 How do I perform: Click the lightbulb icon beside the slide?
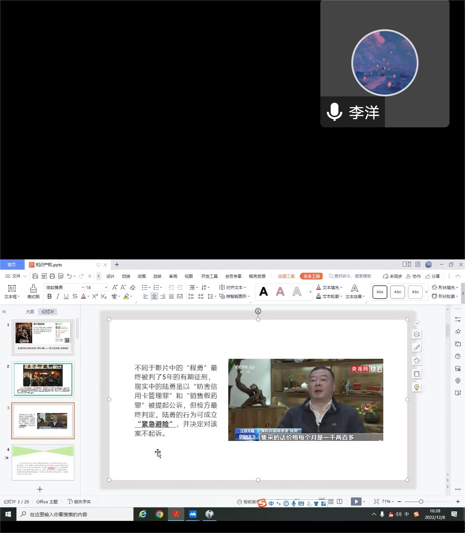pos(416,387)
